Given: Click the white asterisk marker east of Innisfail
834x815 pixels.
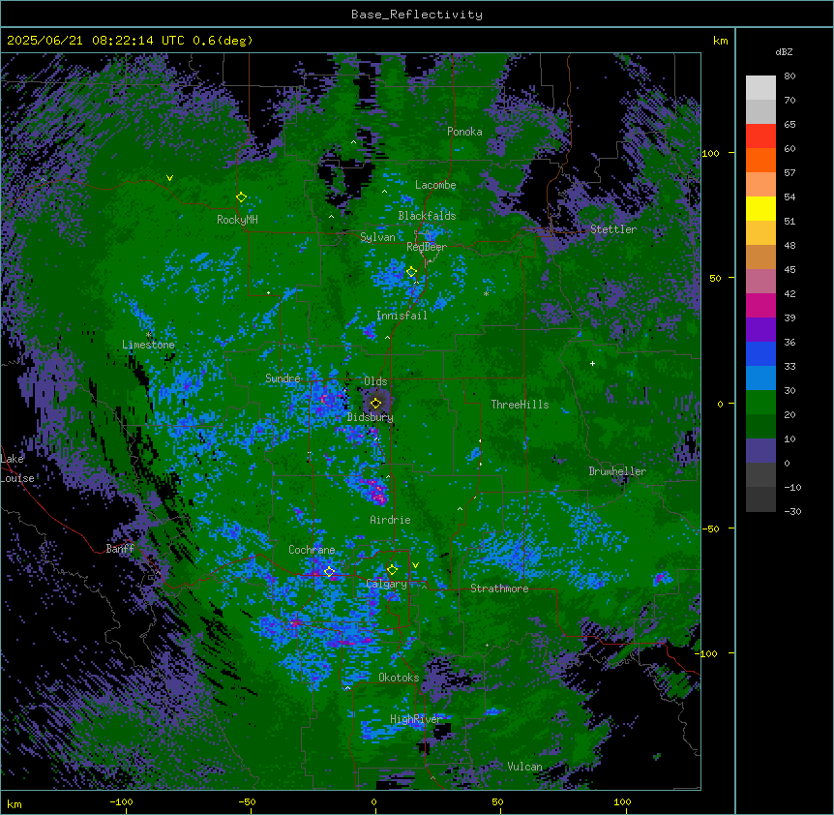Looking at the screenshot, I should point(486,293).
